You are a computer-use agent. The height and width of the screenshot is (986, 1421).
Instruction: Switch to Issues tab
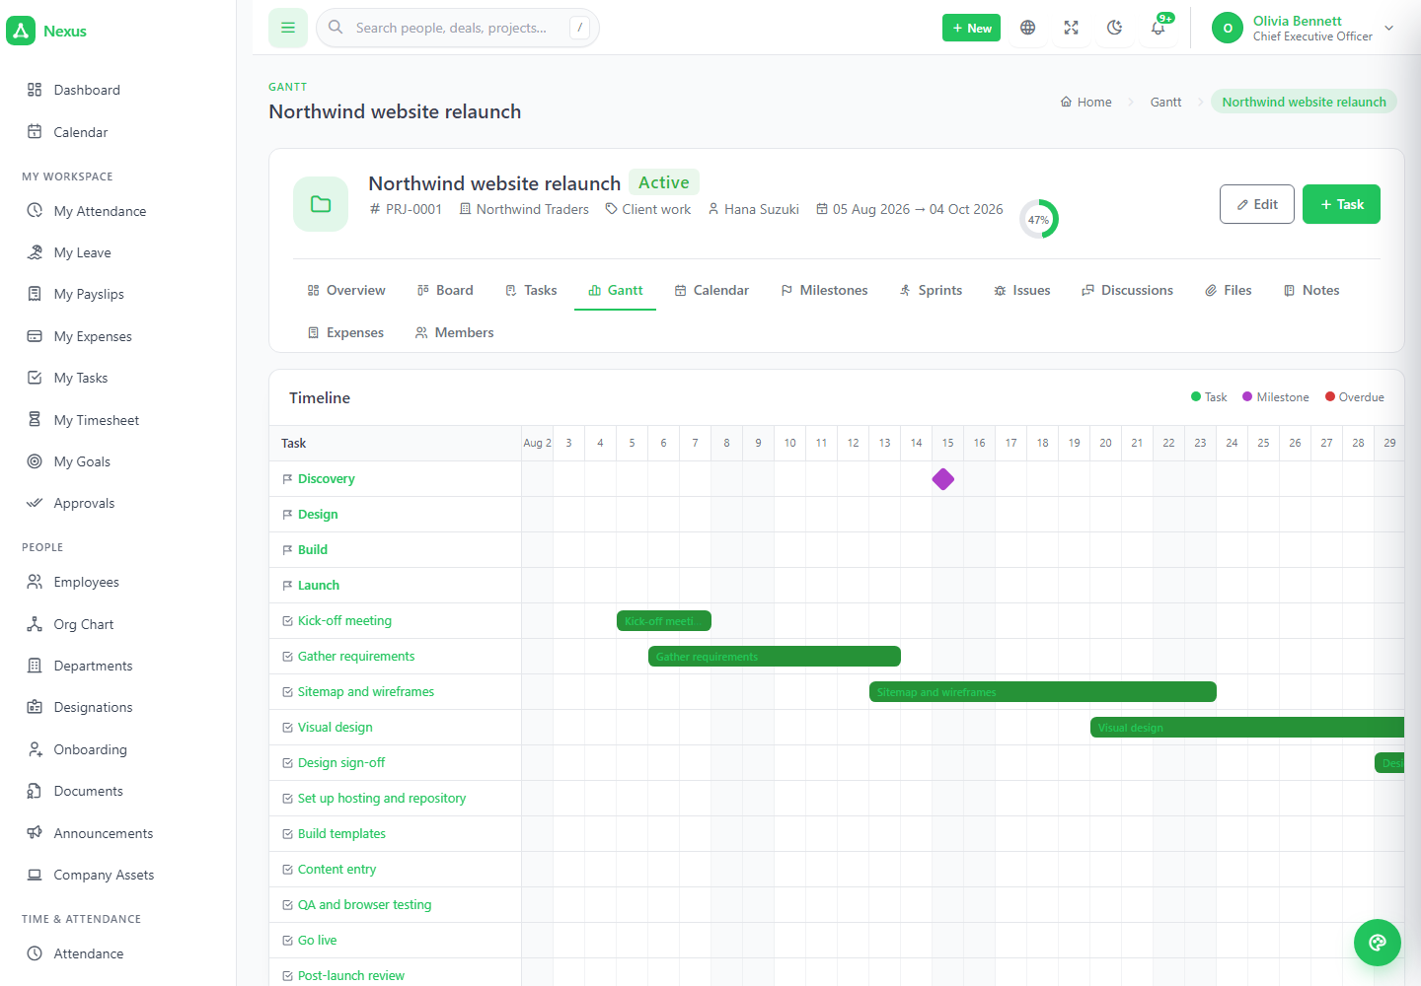click(1021, 290)
